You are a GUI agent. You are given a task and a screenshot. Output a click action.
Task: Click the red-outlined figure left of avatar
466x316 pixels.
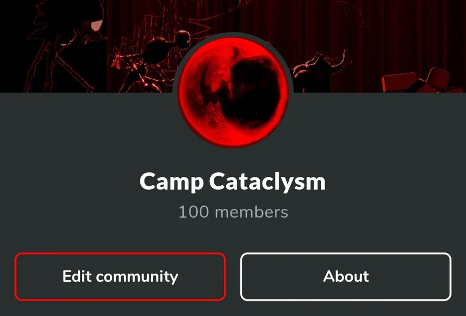[149, 59]
